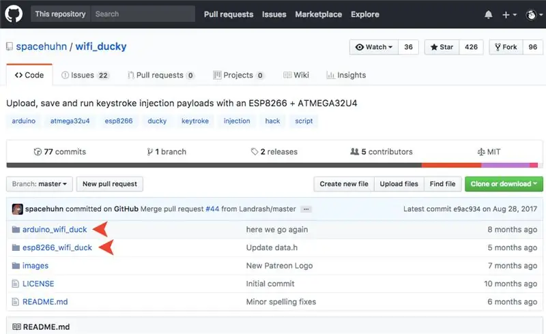The height and width of the screenshot is (334, 546).
Task: Click the purple segment of language bar
Action: tap(506, 165)
